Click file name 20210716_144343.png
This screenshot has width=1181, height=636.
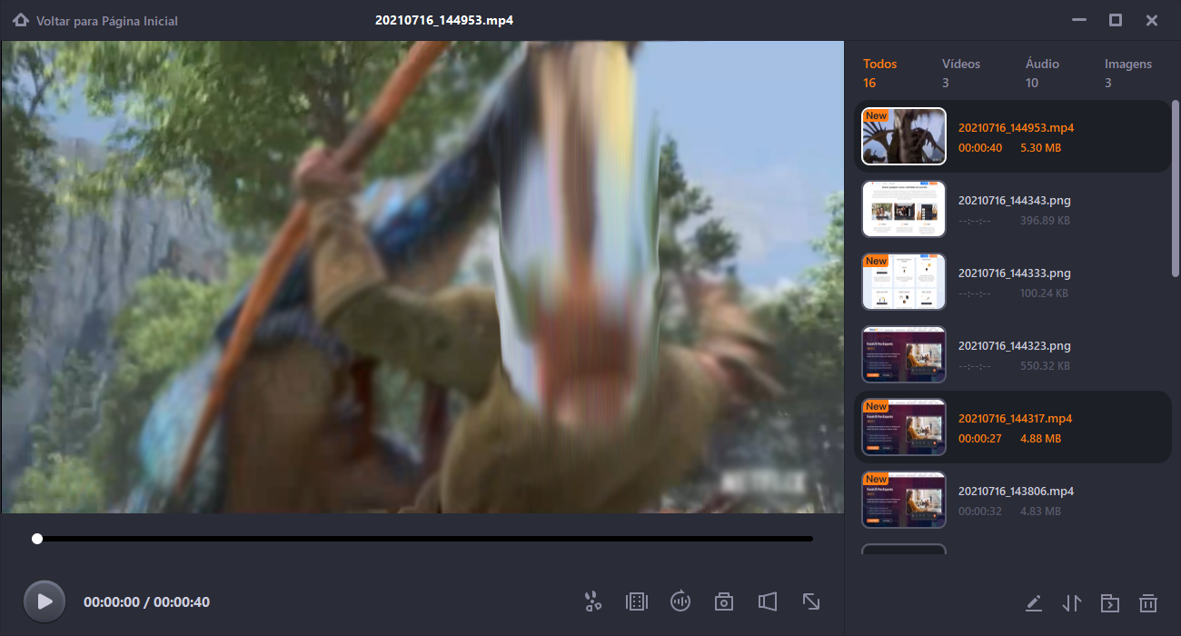[x=1015, y=201]
